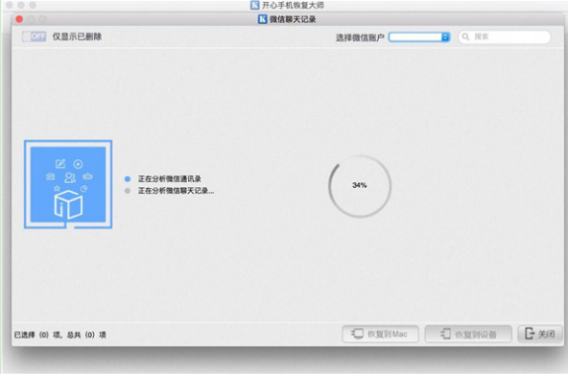This screenshot has width=568, height=374.
Task: Click the 正在分析微信通讯录 status text
Action: (x=169, y=179)
